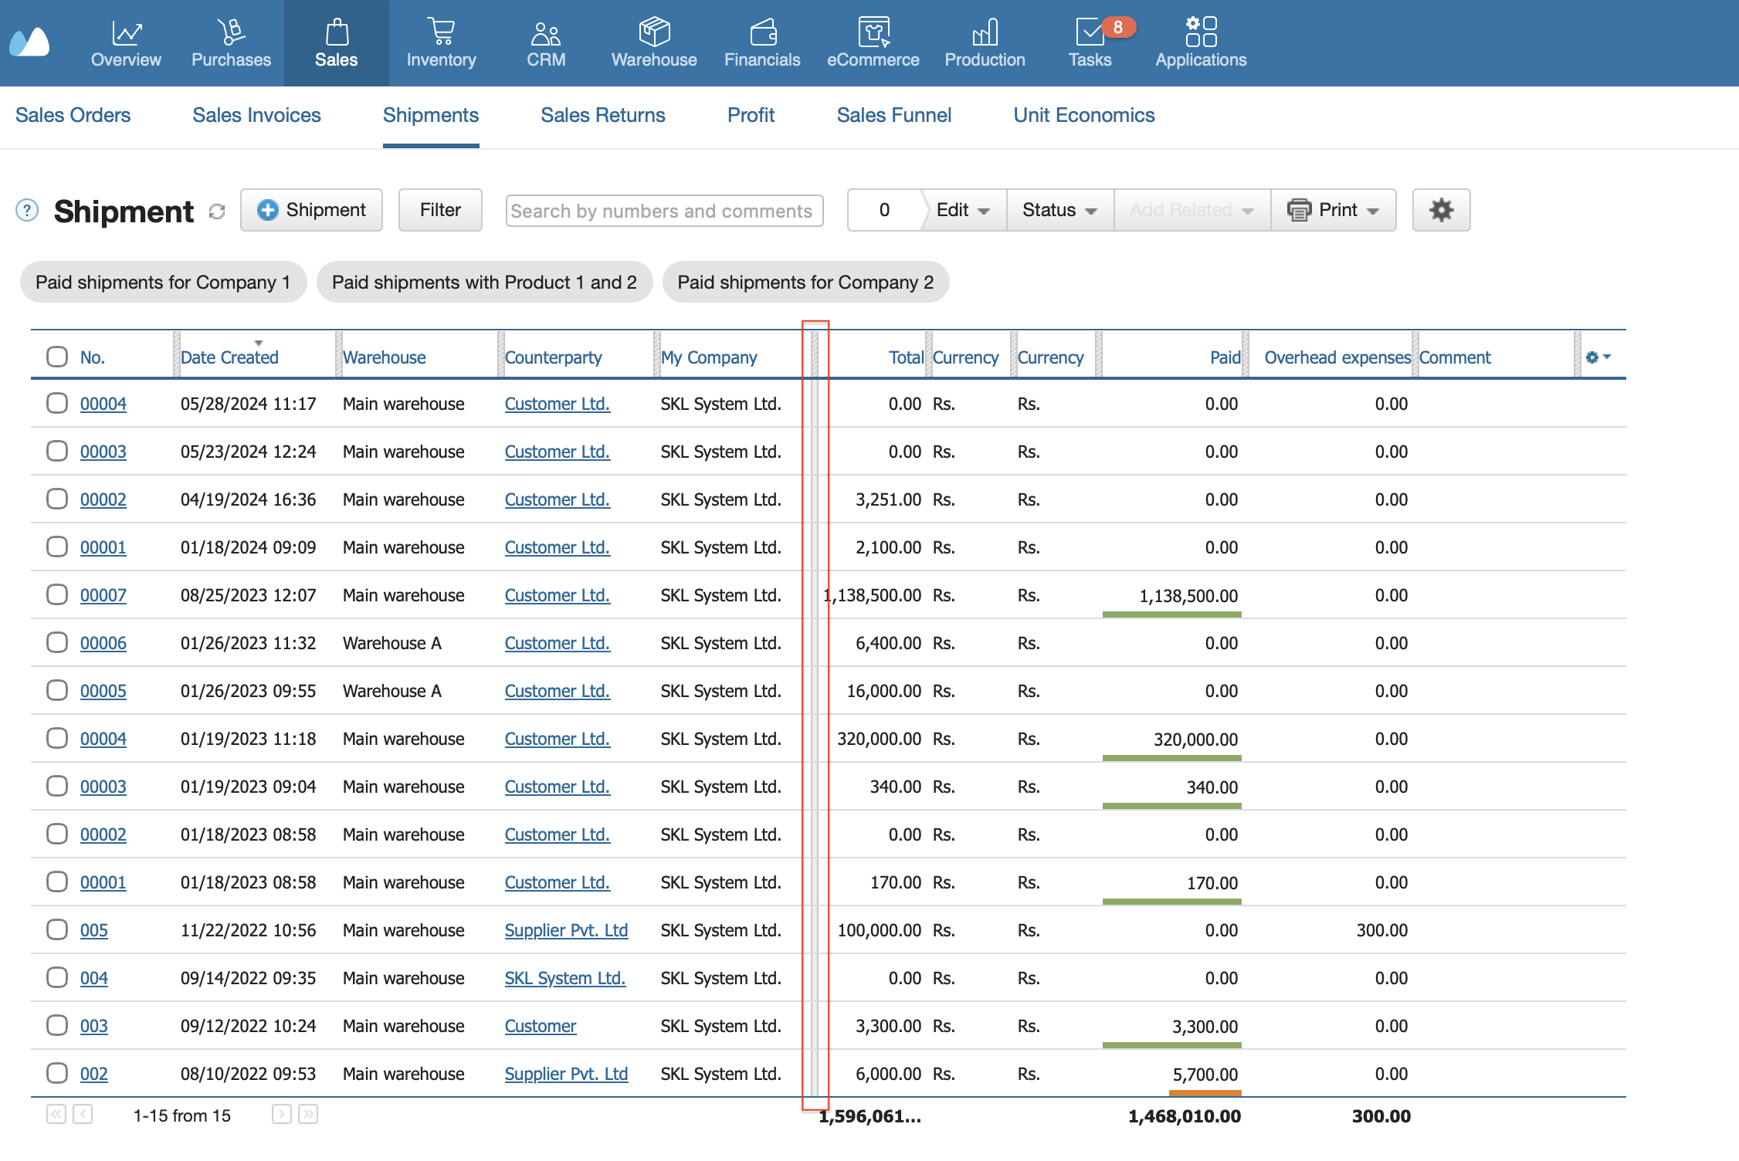Expand the Status dropdown
This screenshot has width=1739, height=1161.
tap(1059, 210)
